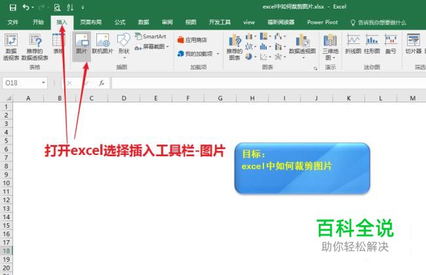Image resolution: width=426 pixels, height=275 pixels.
Task: Click inside the formula bar
Action: click(269, 83)
